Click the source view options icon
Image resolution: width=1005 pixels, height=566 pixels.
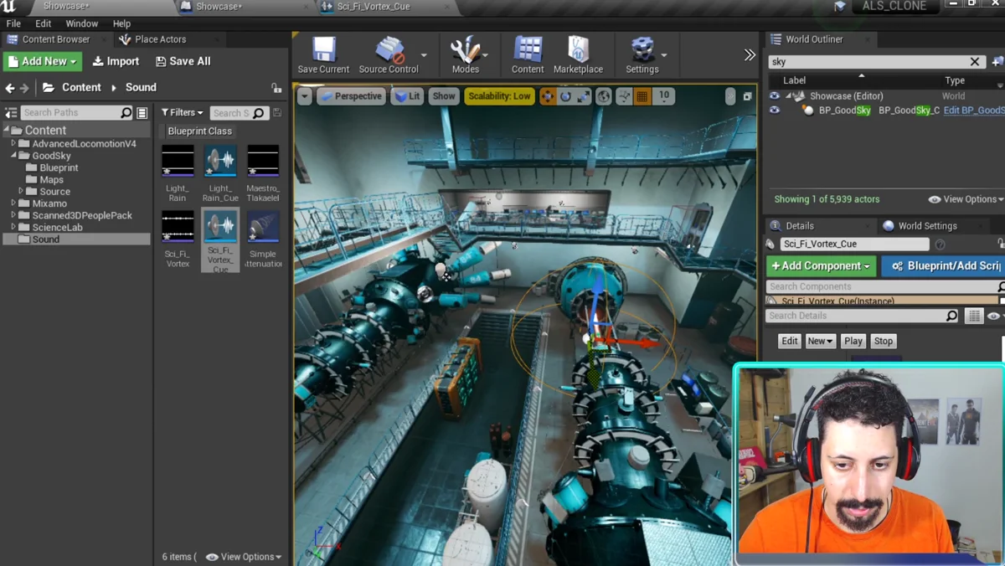[142, 113]
